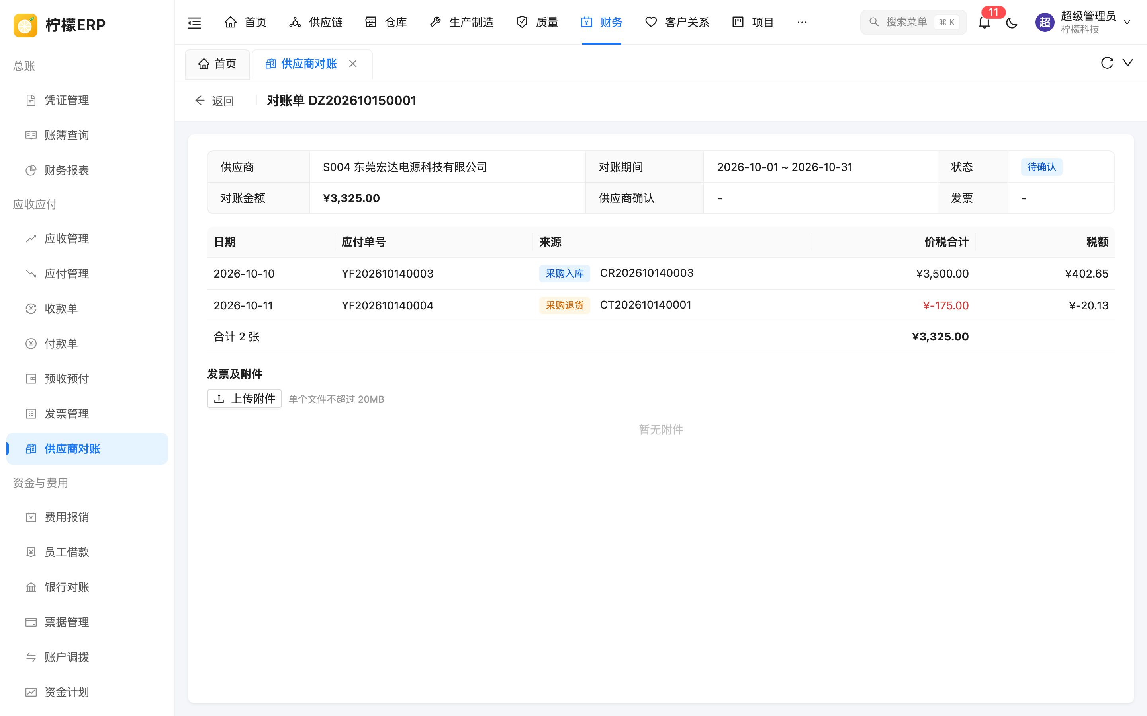This screenshot has height=716, width=1147.
Task: Show more menus via the ellipsis
Action: click(x=802, y=22)
